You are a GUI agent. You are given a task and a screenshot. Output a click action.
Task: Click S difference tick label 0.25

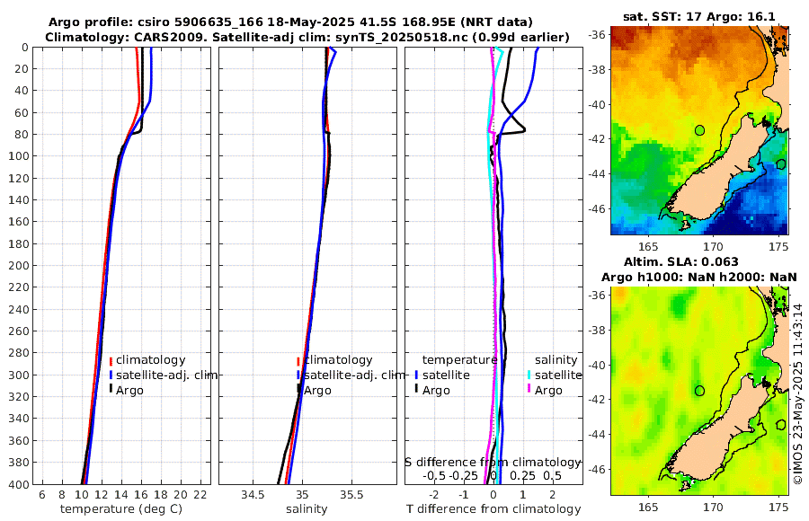[522, 475]
